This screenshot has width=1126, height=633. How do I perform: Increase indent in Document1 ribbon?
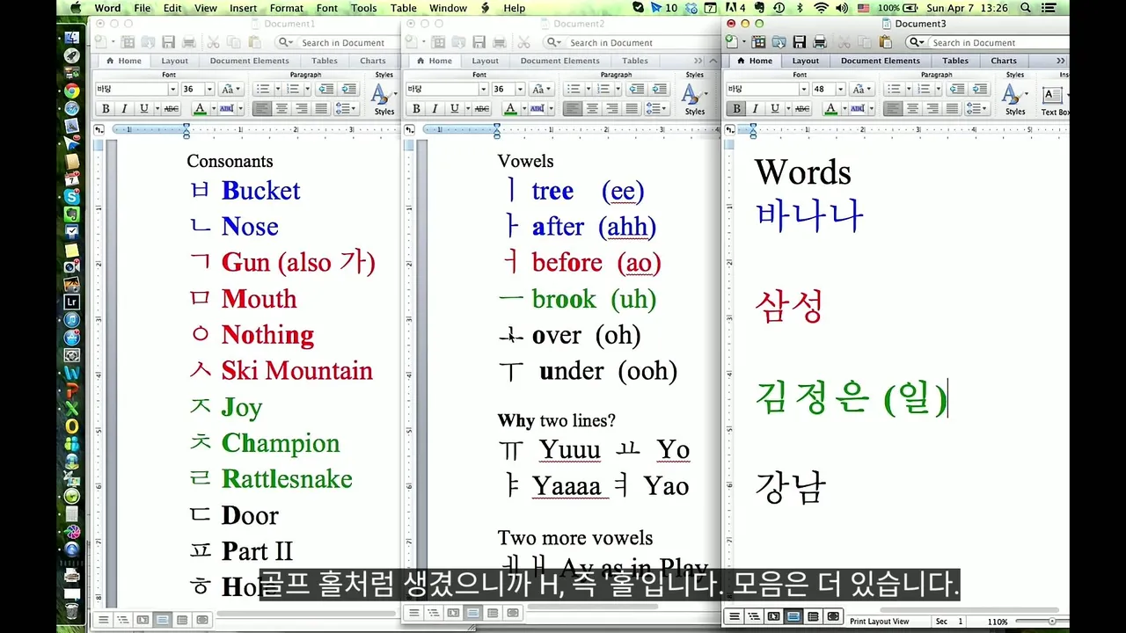click(349, 89)
